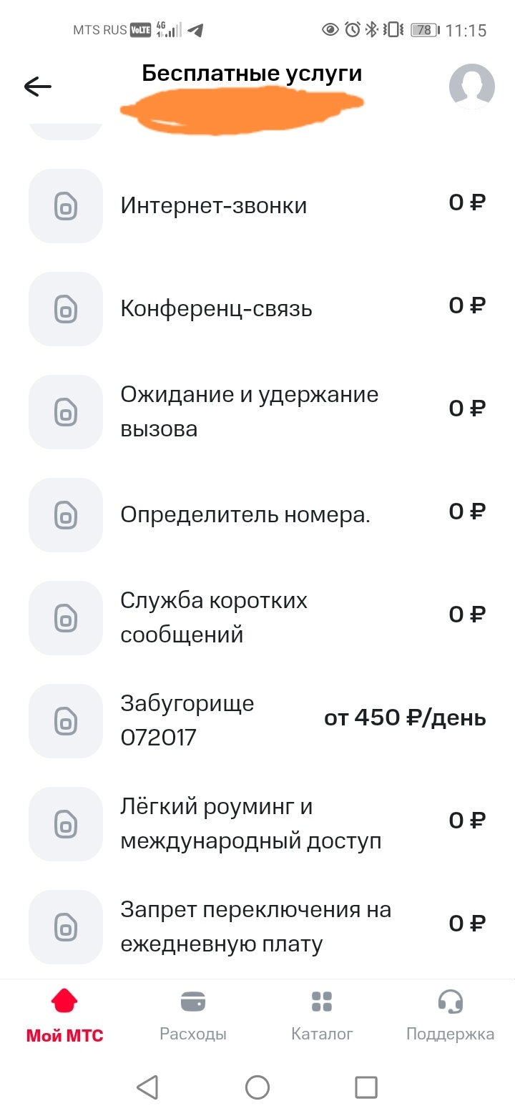This screenshot has height=1116, width=515.
Task: Tap the SIM icon beside Лёгкий роуминг
Action: (x=66, y=824)
